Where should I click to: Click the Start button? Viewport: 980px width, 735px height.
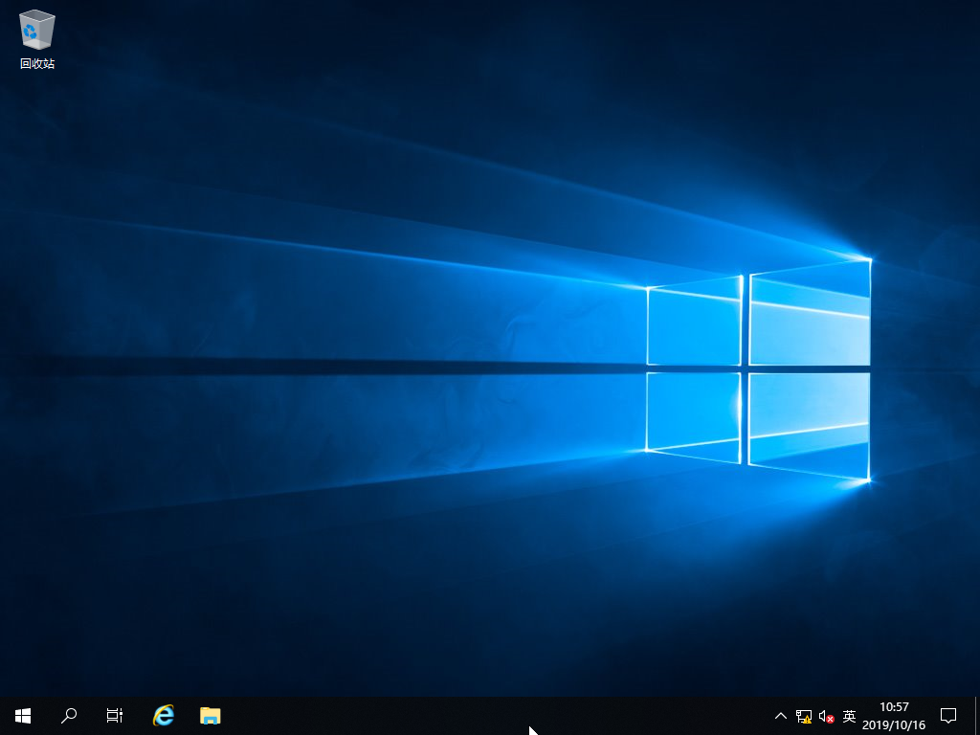tap(22, 715)
